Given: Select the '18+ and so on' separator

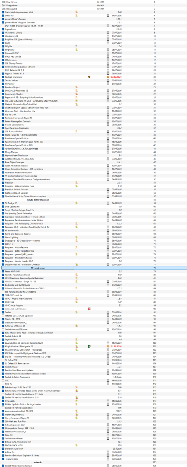Looking at the screenshot, I should (38, 268).
